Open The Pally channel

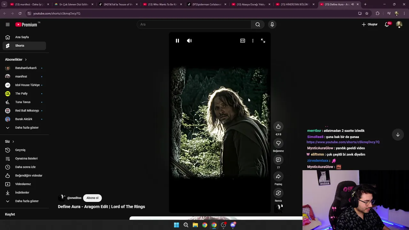24,94
